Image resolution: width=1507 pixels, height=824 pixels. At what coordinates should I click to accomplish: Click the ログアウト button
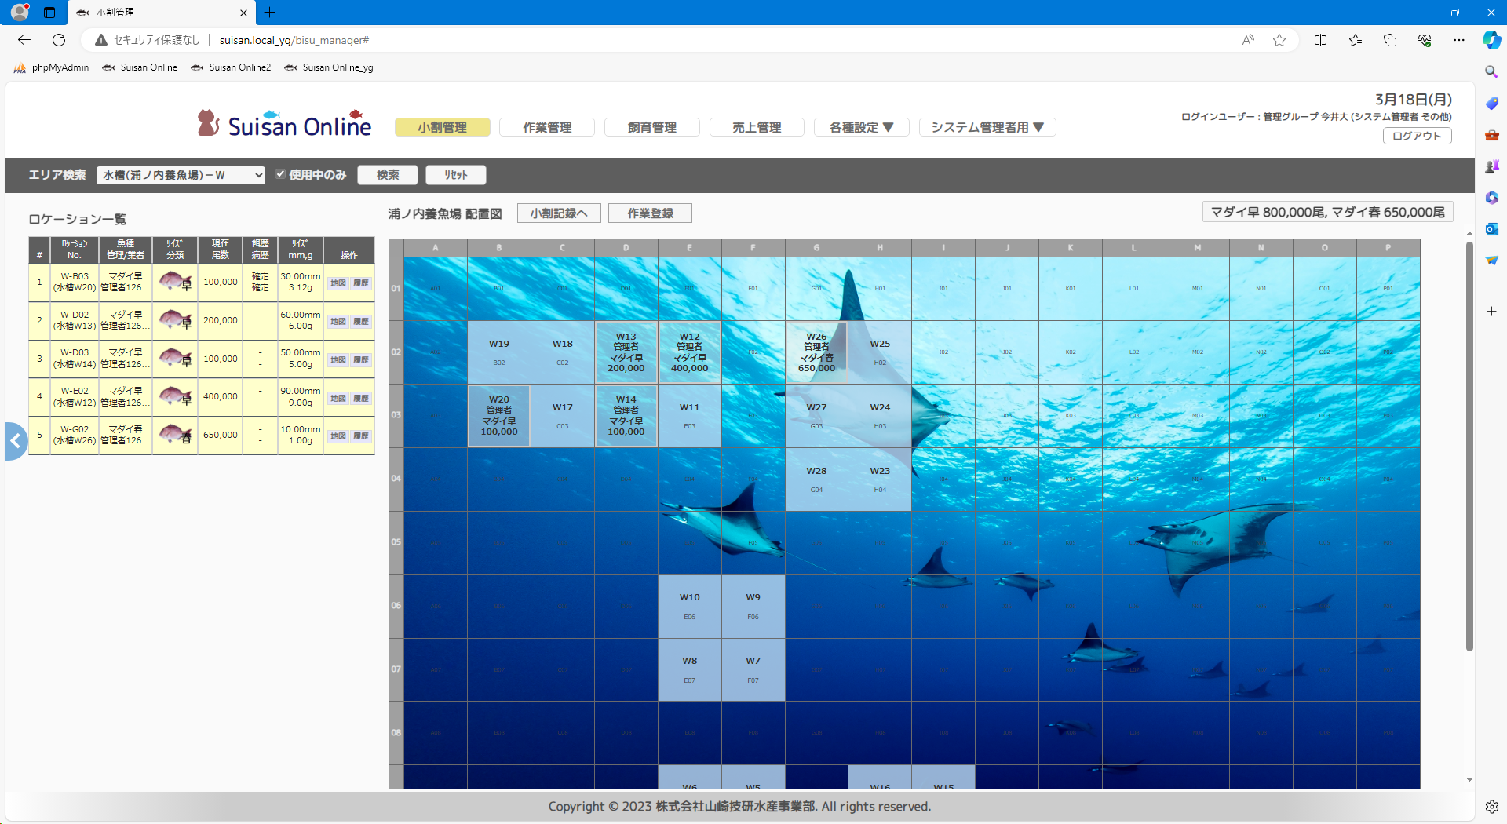(x=1417, y=136)
